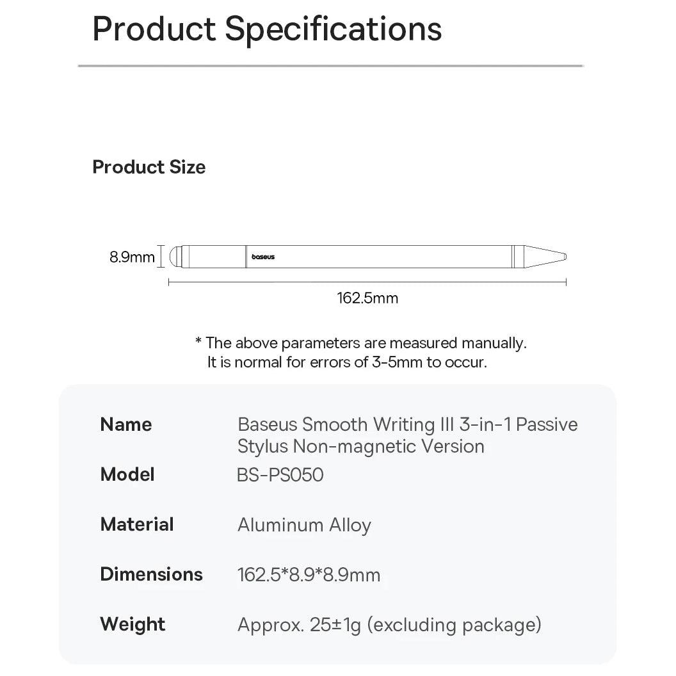Click the Baseus Smooth Writing III product name
The width and height of the screenshot is (676, 676).
coord(407,424)
